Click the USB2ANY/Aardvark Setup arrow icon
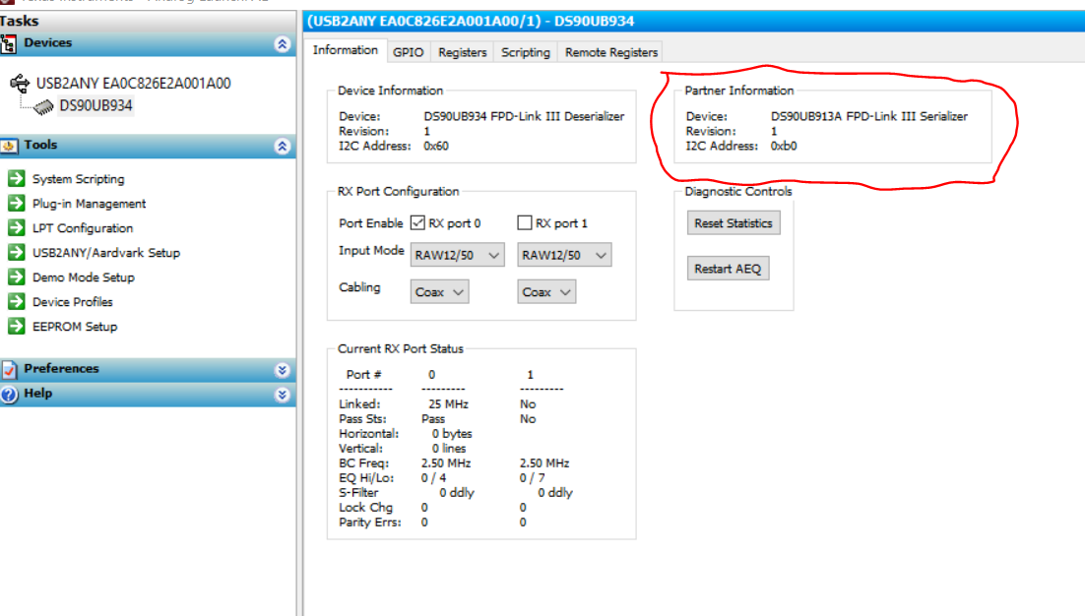The width and height of the screenshot is (1085, 616). 17,252
